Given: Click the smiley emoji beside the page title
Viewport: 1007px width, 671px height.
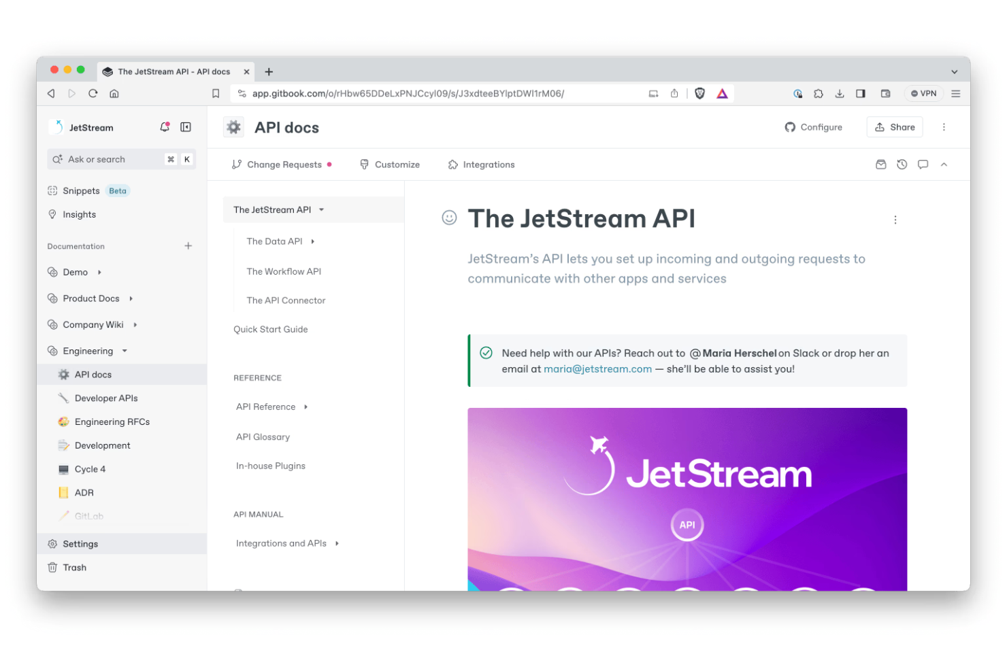Looking at the screenshot, I should pos(449,218).
